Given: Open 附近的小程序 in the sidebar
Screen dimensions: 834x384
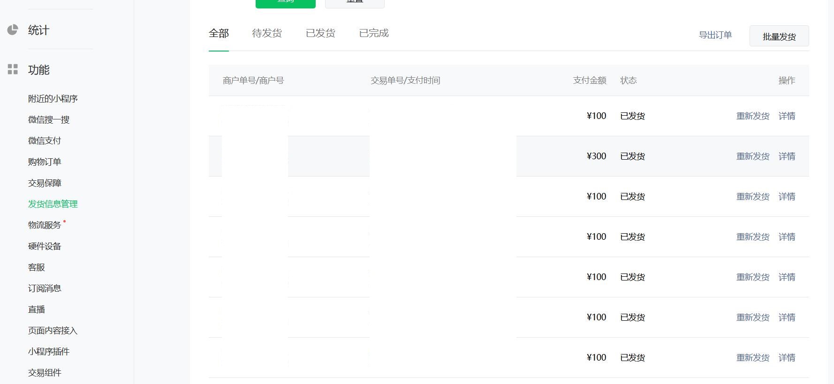Looking at the screenshot, I should (x=53, y=99).
